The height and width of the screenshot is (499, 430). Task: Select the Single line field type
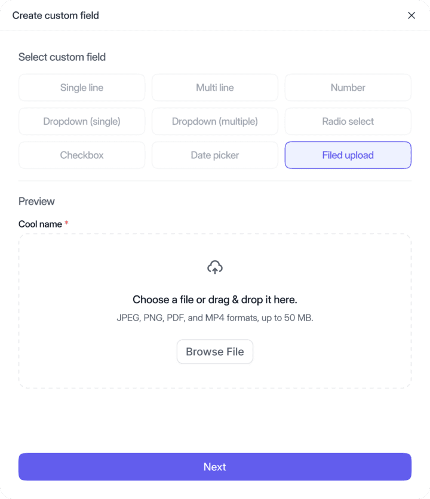tap(82, 88)
